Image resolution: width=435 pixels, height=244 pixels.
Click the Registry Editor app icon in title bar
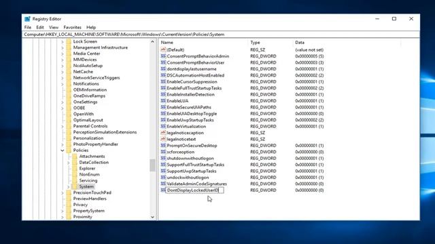tap(27, 19)
